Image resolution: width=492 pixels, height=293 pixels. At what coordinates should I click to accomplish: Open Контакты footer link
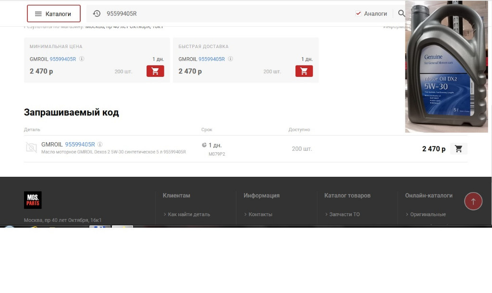pyautogui.click(x=260, y=215)
